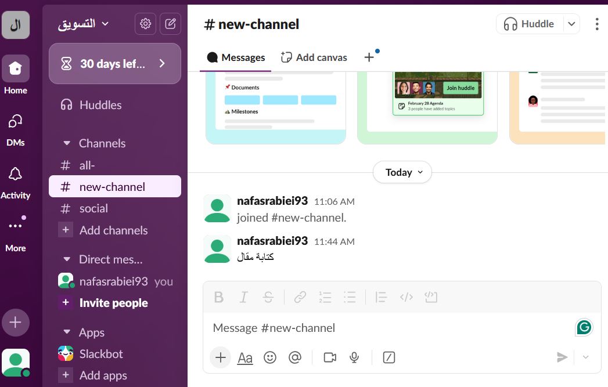Open schedule send options dropdown

585,357
